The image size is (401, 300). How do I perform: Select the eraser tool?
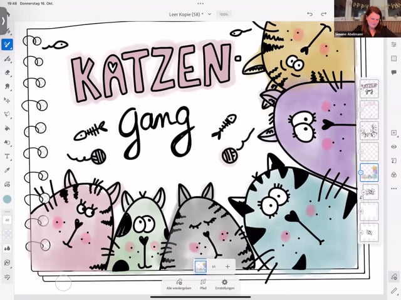(8, 72)
